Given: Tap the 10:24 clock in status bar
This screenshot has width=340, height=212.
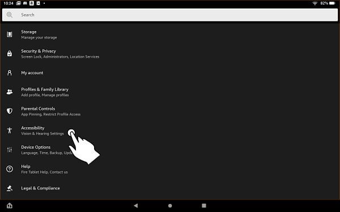Looking at the screenshot, I should [8, 3].
